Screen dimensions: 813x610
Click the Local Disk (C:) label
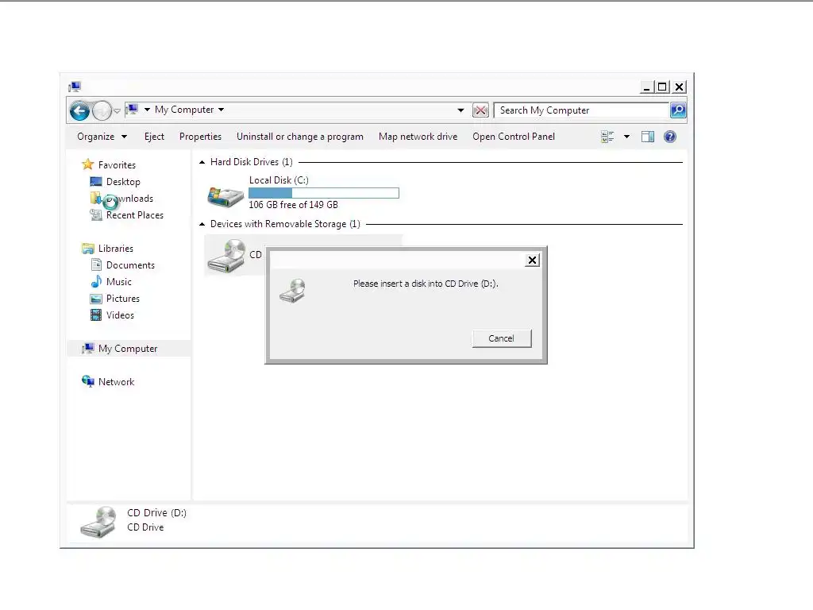tap(279, 180)
